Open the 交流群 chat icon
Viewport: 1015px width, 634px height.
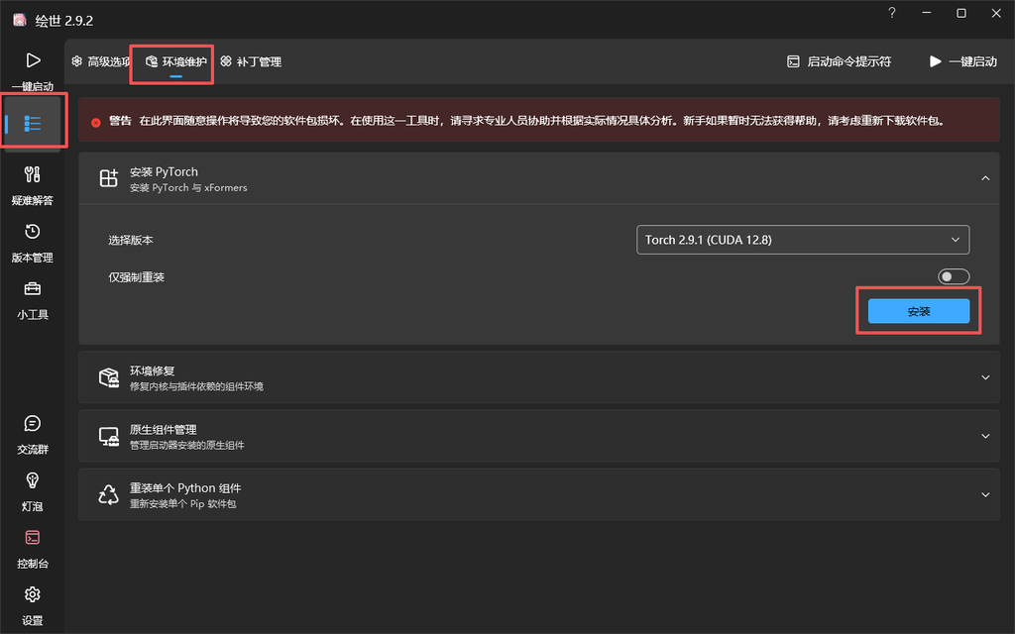[33, 423]
